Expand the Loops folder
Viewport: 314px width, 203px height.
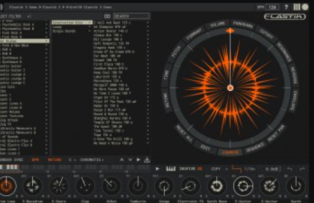71,27
